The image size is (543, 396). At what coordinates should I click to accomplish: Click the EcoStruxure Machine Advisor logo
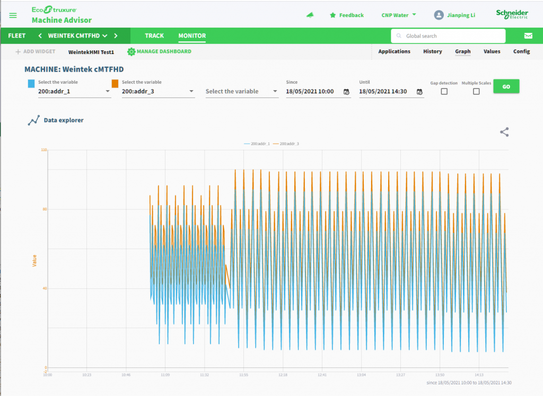point(62,15)
